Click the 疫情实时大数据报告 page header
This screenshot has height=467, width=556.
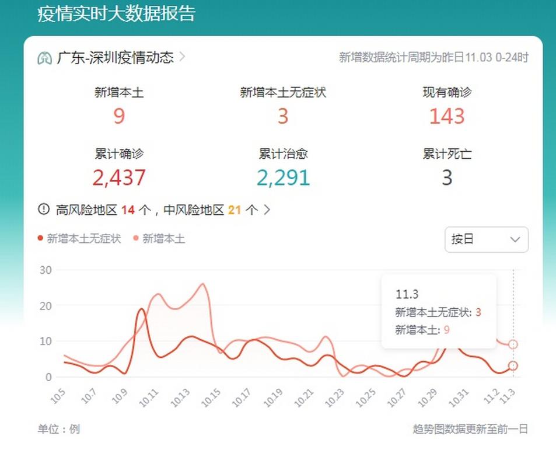[116, 14]
